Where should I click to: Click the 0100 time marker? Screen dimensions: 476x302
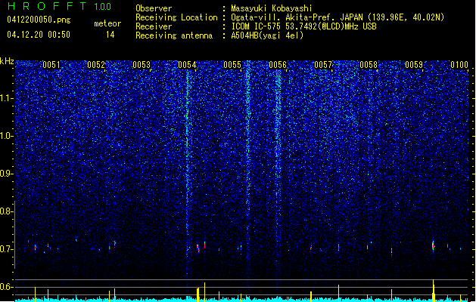(x=459, y=65)
